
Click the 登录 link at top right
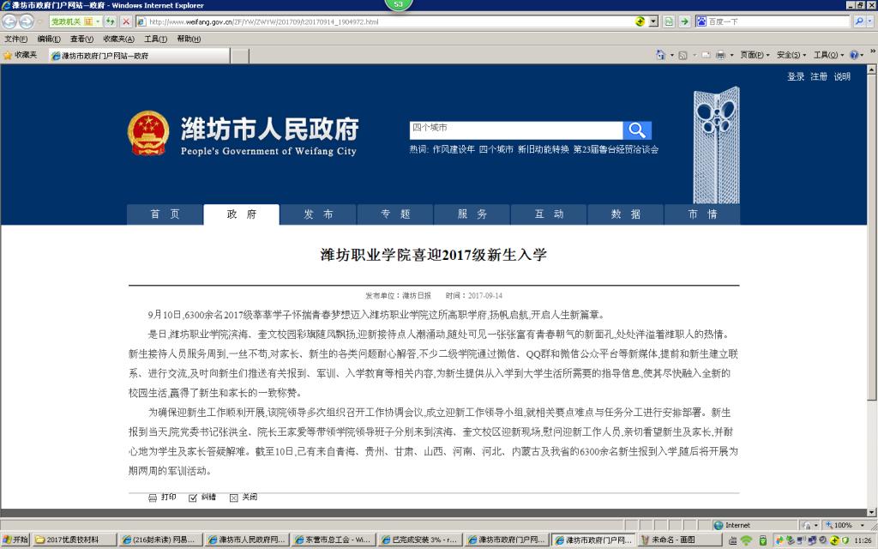tap(796, 76)
